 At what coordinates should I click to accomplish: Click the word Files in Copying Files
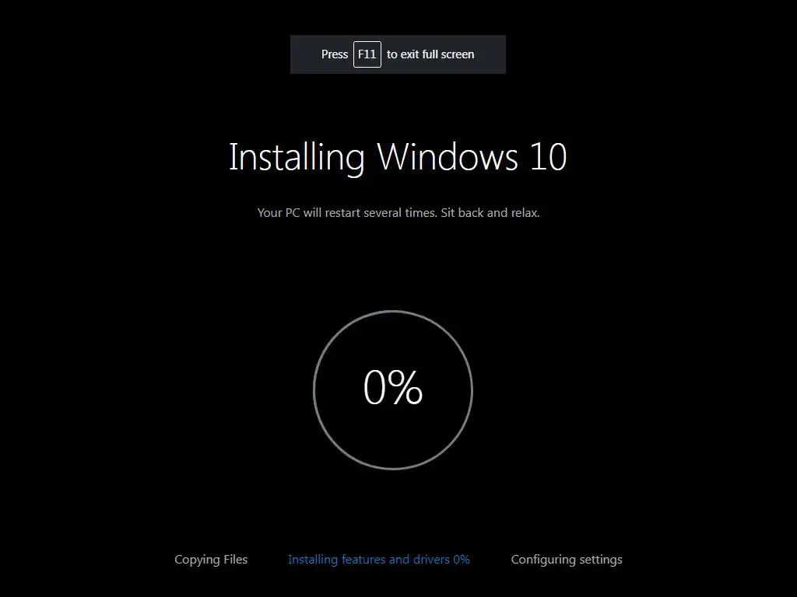click(x=235, y=560)
